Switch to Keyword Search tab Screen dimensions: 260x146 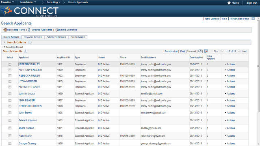[33, 37]
